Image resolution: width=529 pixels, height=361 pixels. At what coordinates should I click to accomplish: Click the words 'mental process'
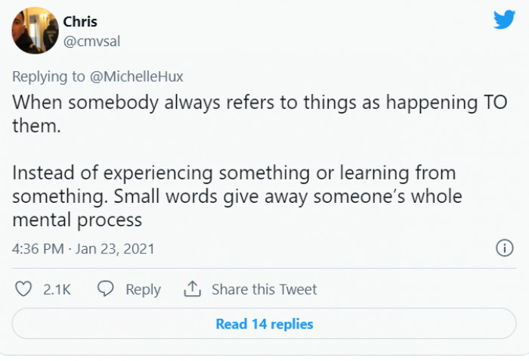(x=77, y=220)
